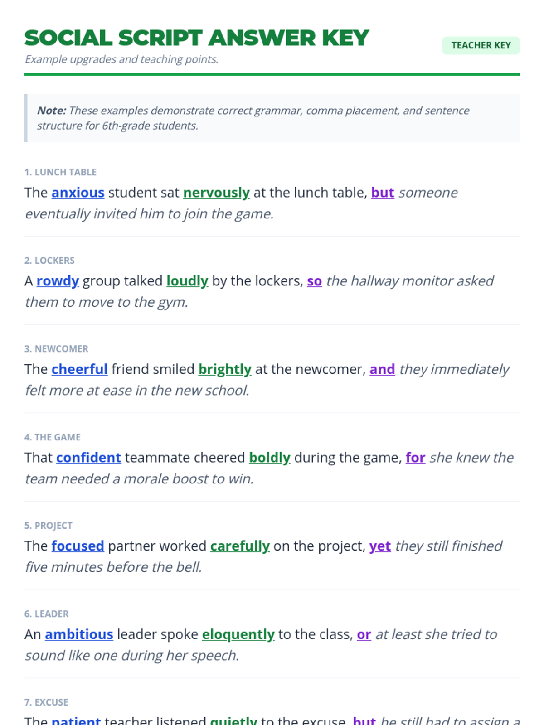Select the underlined adverb 'boldly'

270,458
